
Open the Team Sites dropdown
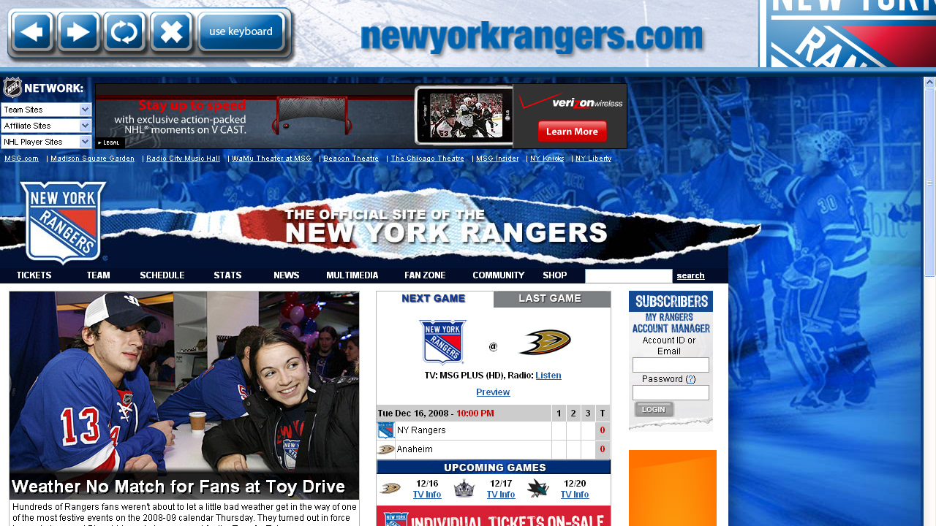(x=46, y=110)
